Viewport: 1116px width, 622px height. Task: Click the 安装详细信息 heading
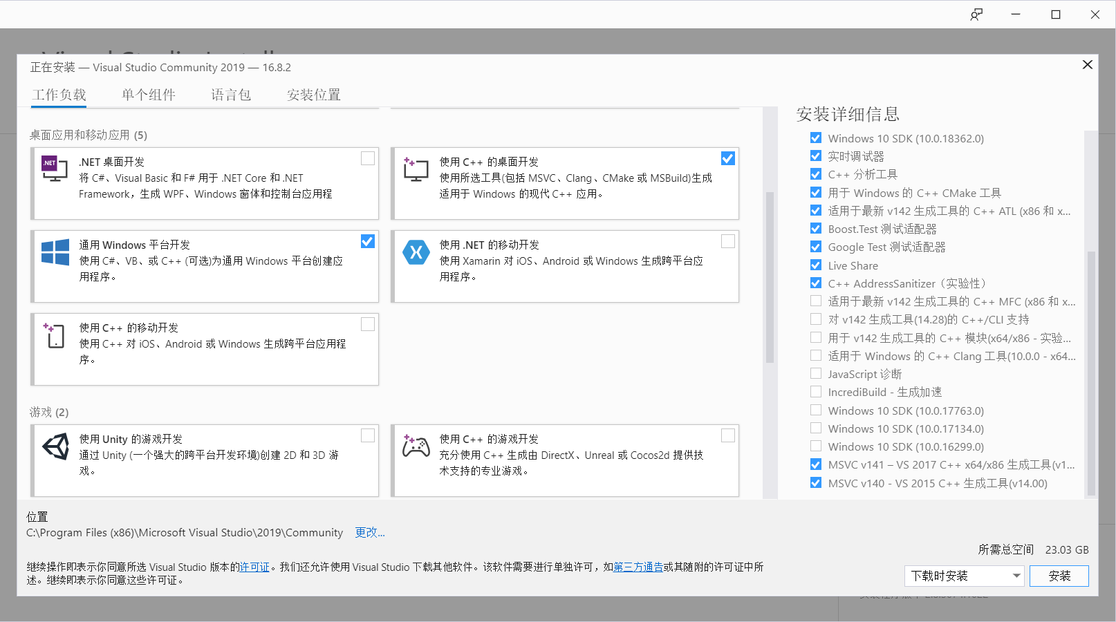848,114
